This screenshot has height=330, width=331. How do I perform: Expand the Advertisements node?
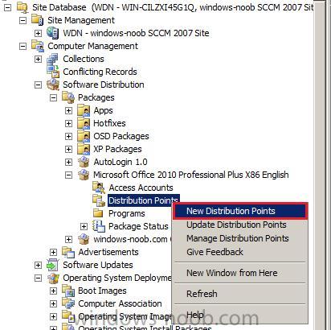(53, 252)
